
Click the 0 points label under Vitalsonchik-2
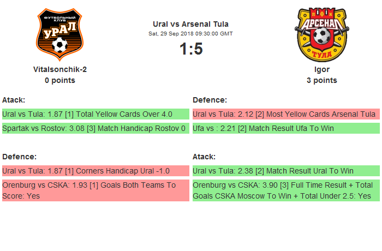click(x=60, y=80)
